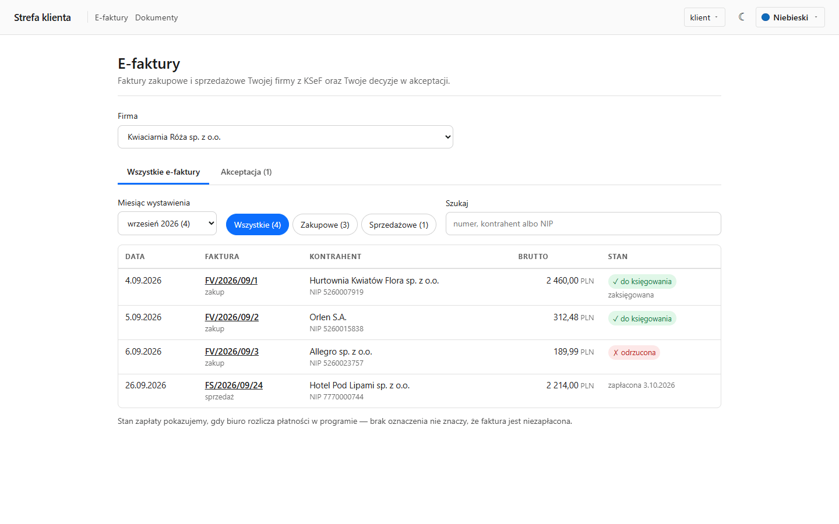This screenshot has width=839, height=524.
Task: Filter by Sprzedażowe (1) invoices
Action: pos(399,225)
